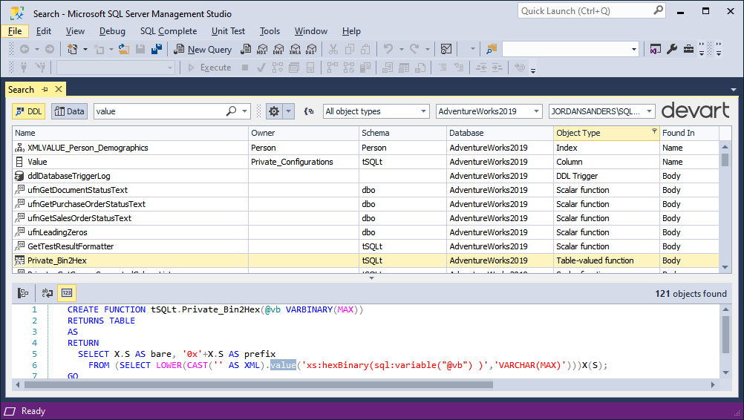This screenshot has width=744, height=420.
Task: Select XMLVALUE_Person_Demographics row
Action: 365,148
